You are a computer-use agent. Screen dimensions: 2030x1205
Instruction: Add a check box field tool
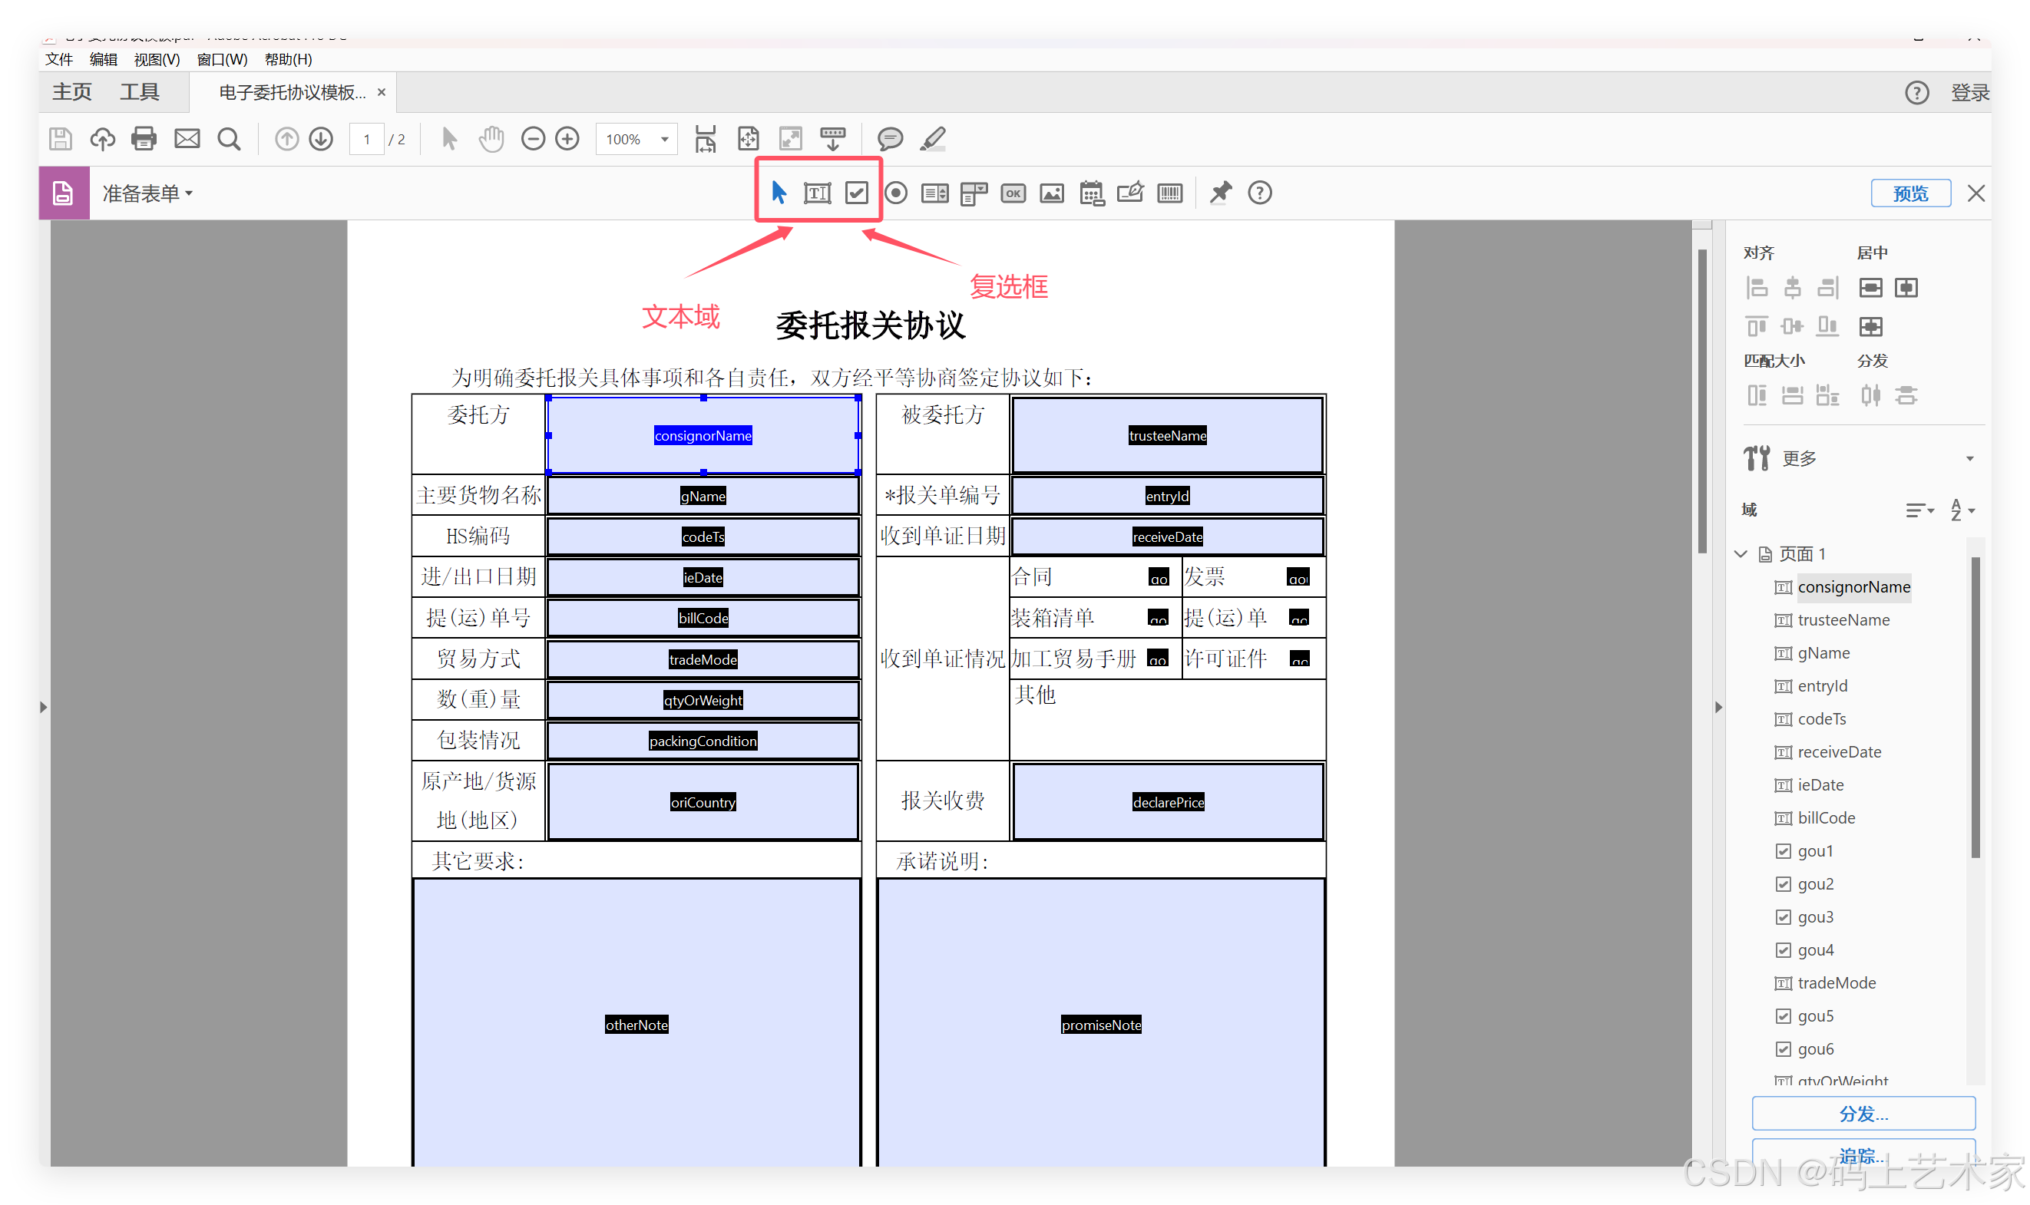[x=857, y=193]
